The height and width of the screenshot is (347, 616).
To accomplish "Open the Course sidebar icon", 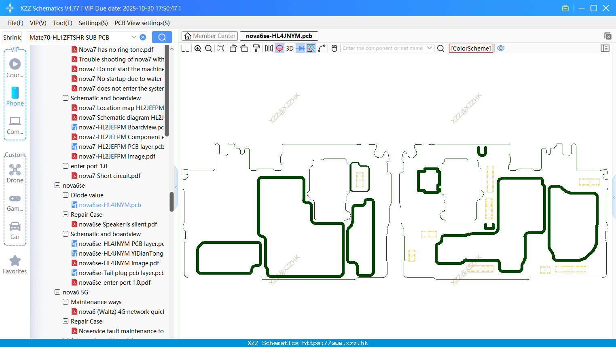I will tap(15, 68).
